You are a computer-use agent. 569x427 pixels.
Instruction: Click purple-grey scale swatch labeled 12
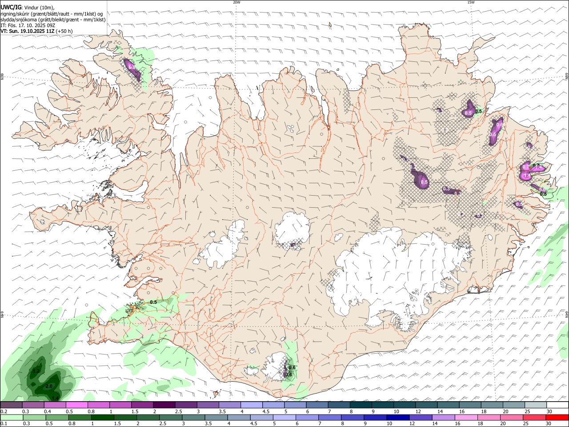click(427, 405)
